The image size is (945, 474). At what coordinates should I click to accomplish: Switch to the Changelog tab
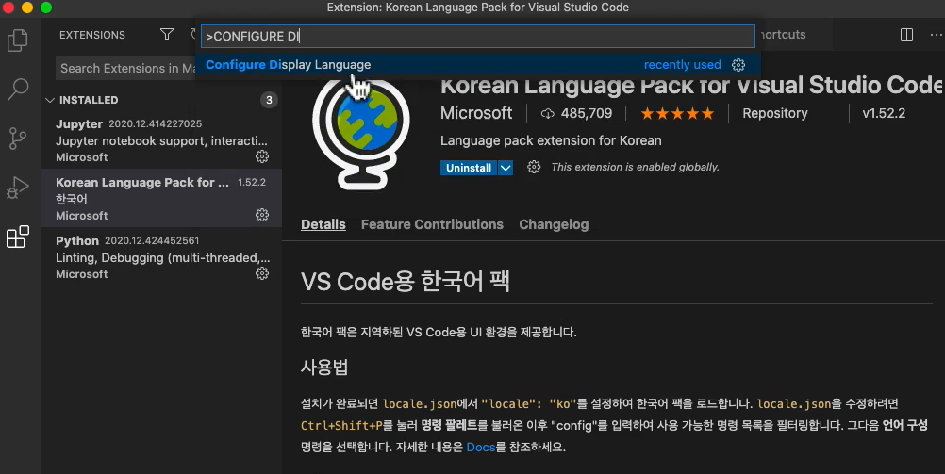pyautogui.click(x=554, y=224)
